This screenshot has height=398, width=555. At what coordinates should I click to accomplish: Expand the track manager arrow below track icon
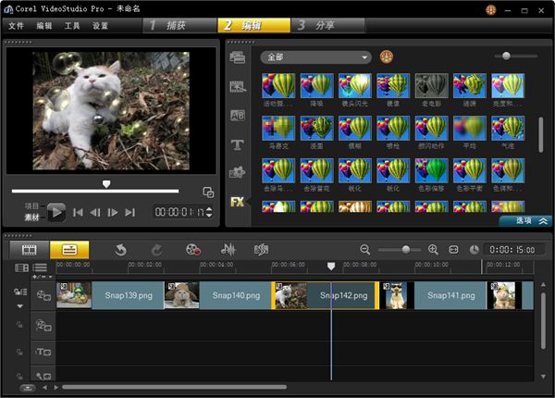tap(20, 305)
